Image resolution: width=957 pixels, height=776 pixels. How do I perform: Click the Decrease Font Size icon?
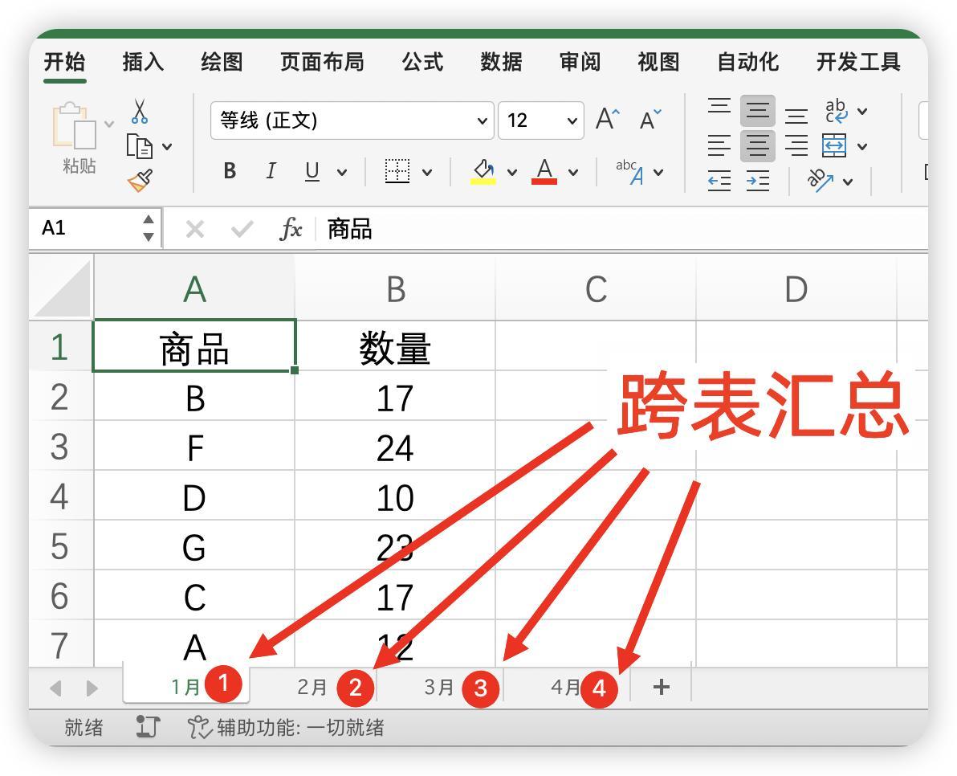click(x=650, y=120)
